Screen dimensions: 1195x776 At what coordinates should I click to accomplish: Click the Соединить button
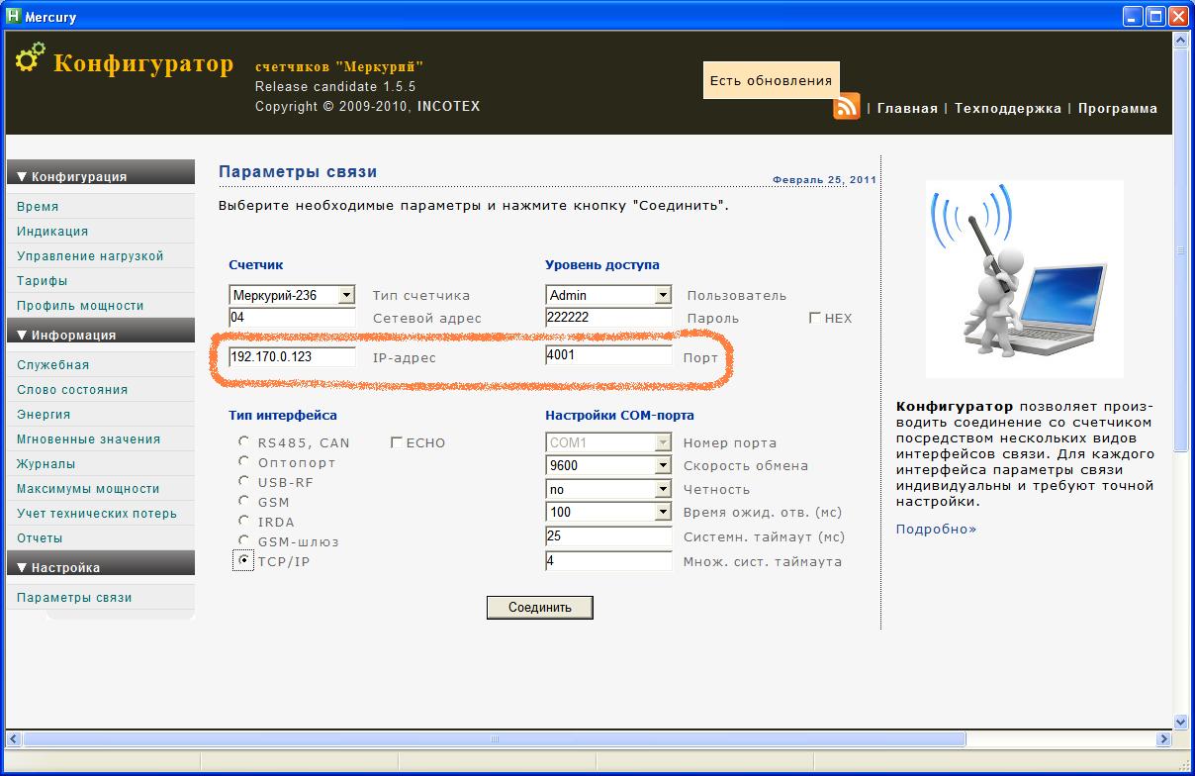pos(540,607)
